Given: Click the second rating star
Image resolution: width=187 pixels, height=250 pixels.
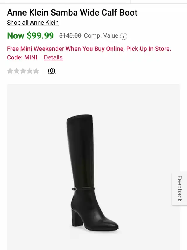Looking at the screenshot, I should (17, 71).
